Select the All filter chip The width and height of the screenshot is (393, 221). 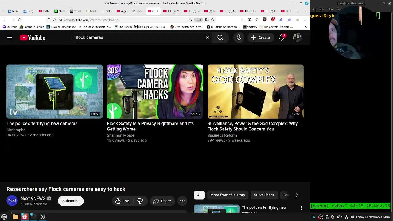[199, 195]
